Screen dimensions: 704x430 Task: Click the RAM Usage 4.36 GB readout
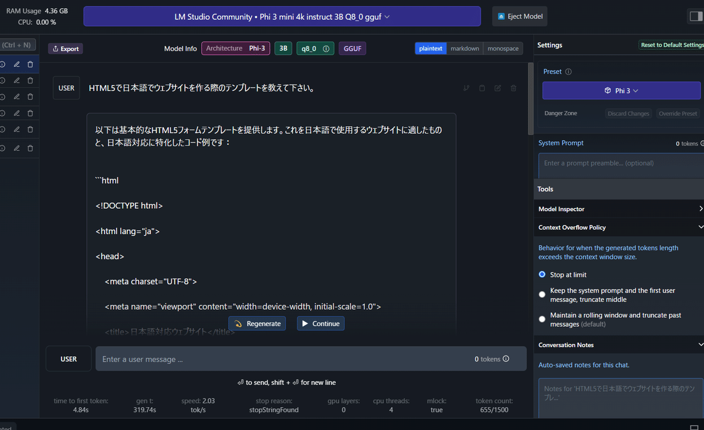tap(37, 11)
